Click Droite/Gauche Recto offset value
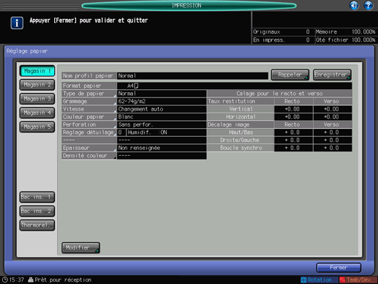 293,141
